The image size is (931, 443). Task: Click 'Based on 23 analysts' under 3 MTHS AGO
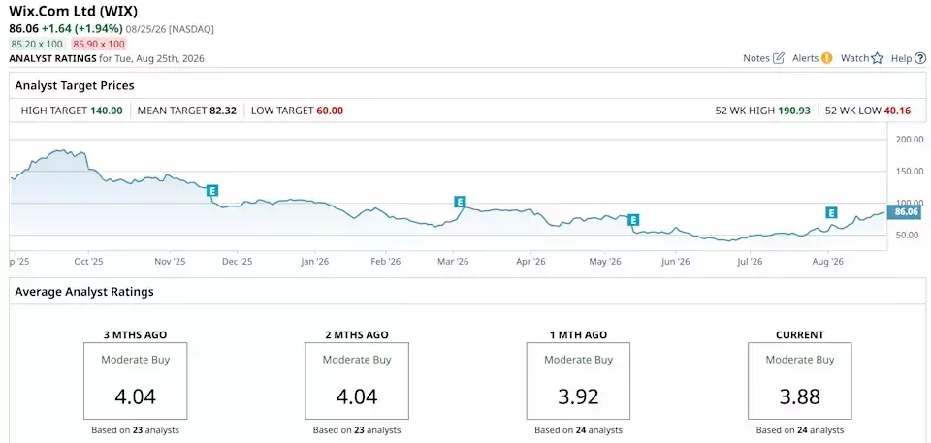136,430
